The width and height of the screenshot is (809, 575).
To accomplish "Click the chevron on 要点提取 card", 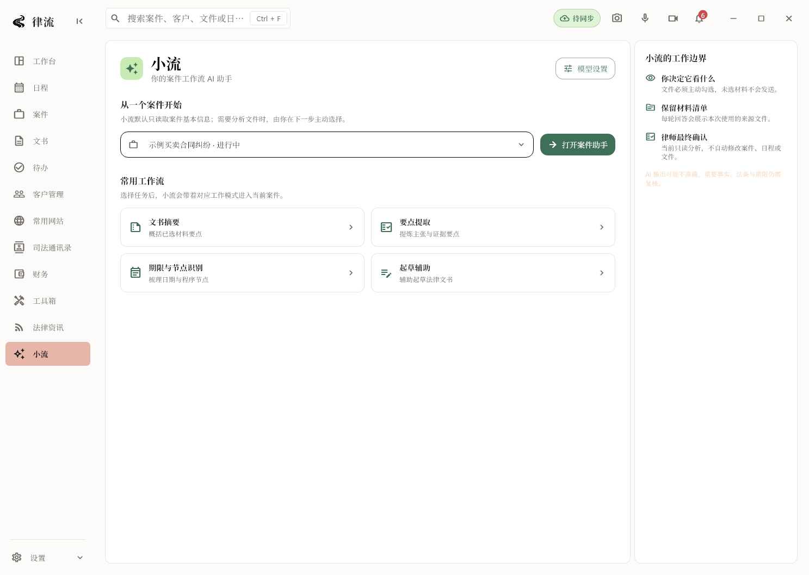I will click(602, 227).
